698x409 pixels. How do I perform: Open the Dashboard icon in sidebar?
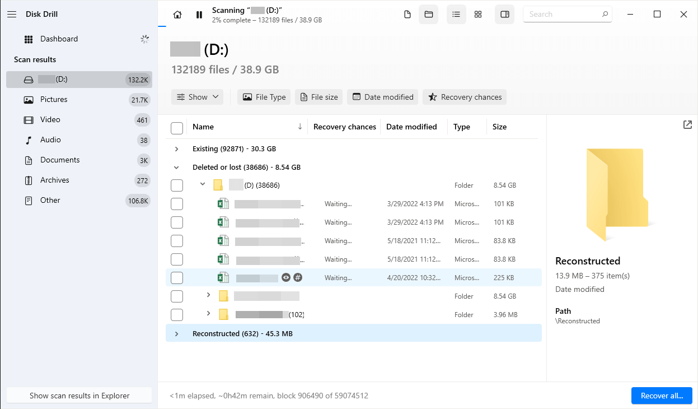click(29, 39)
